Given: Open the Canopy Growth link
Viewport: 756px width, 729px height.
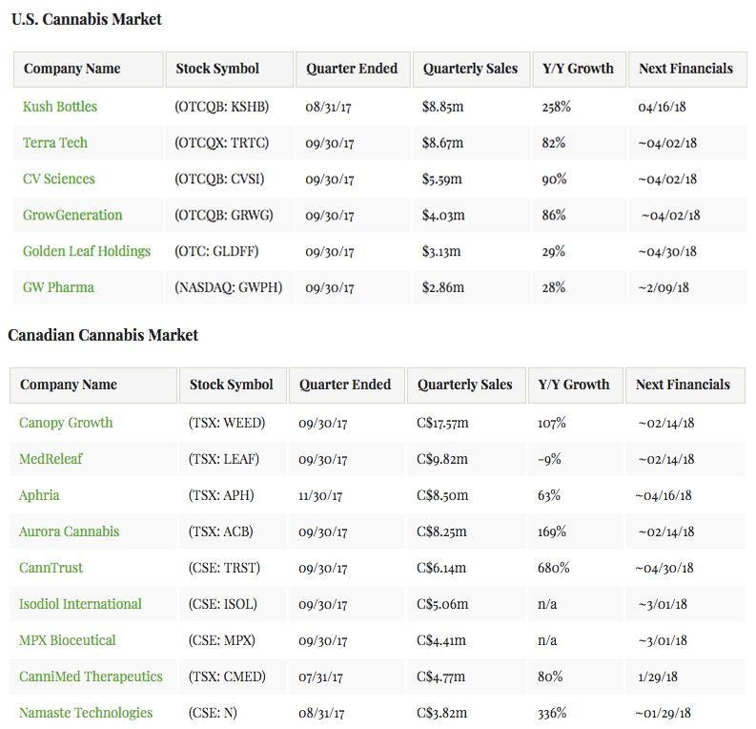Looking at the screenshot, I should pyautogui.click(x=66, y=423).
